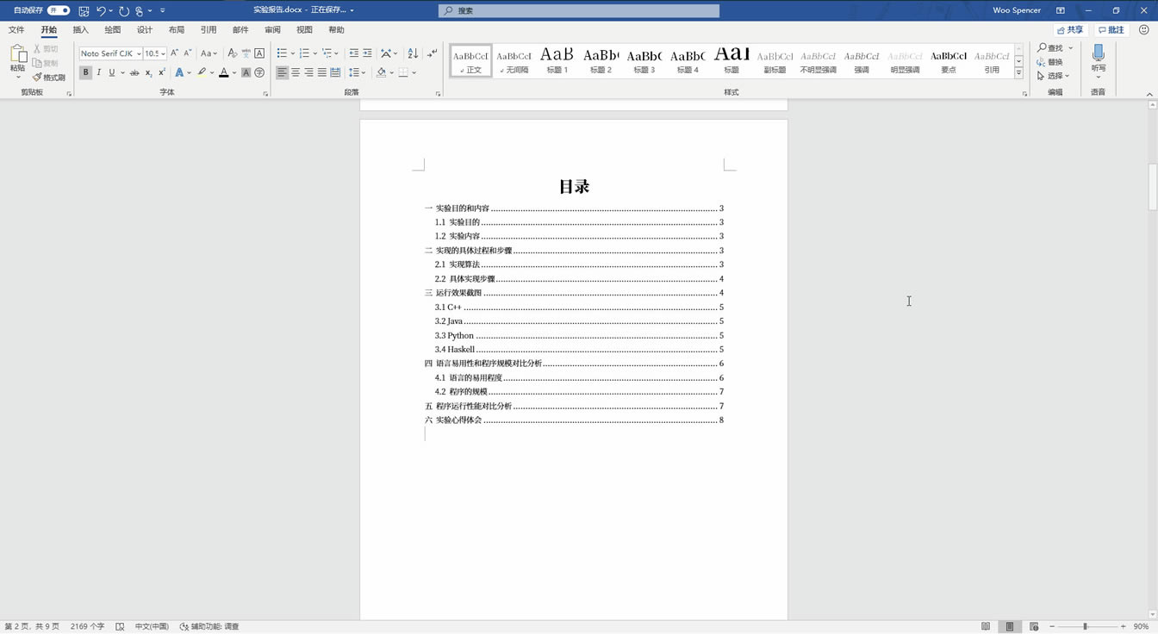Click the format painter (格式刷) icon

(49, 78)
